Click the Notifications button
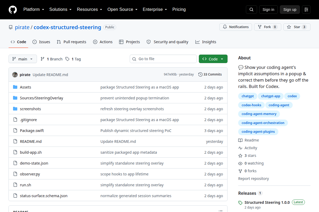This screenshot has width=319, height=212. (x=236, y=27)
